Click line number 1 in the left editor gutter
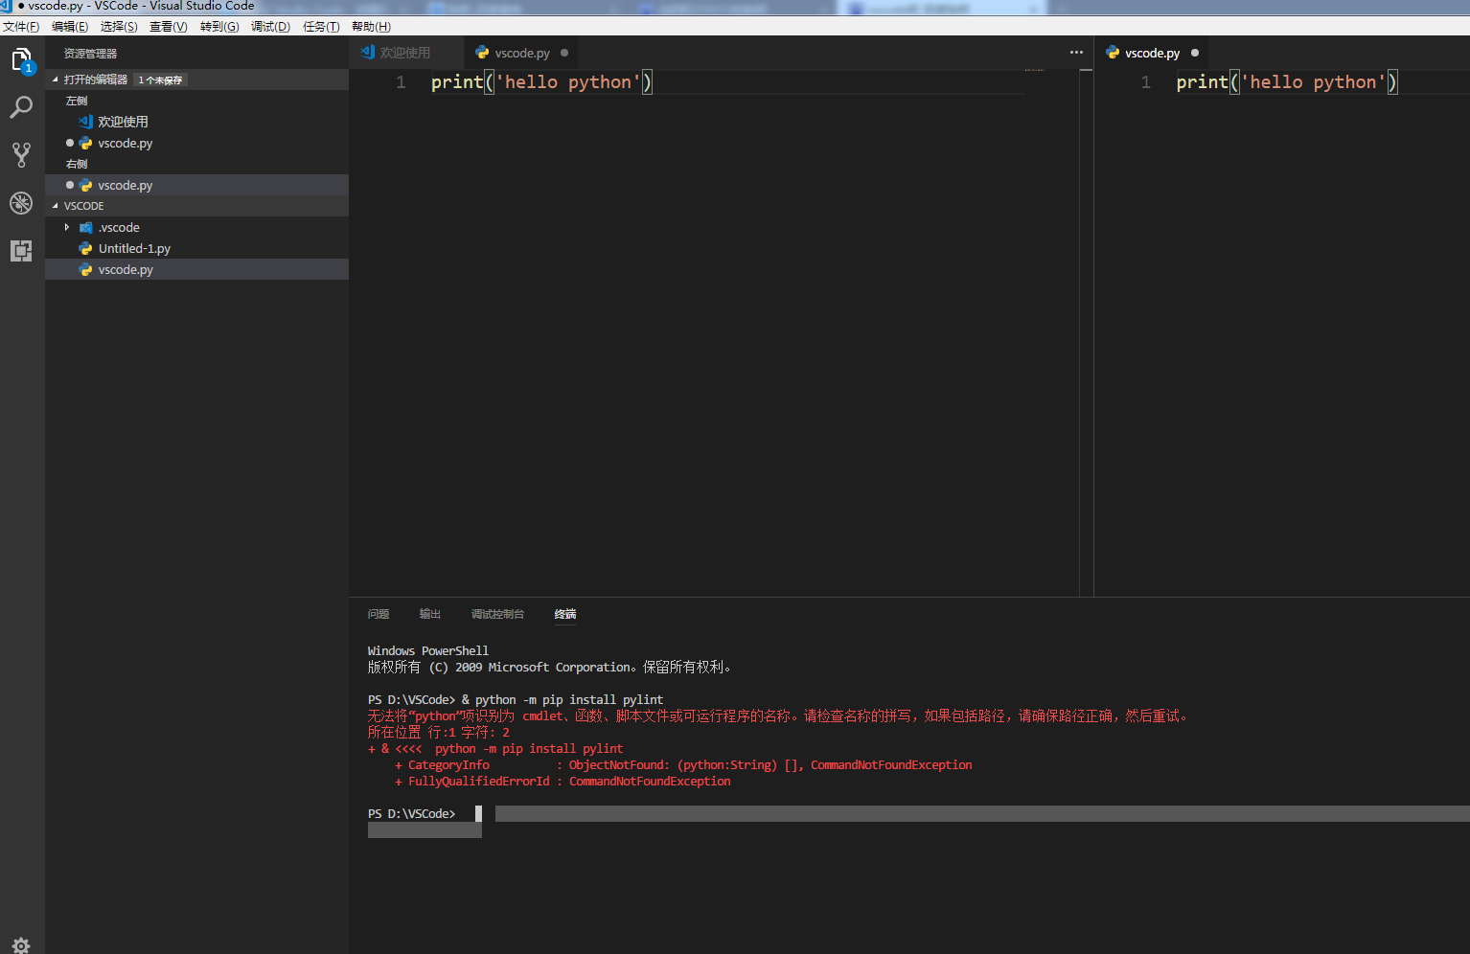The height and width of the screenshot is (954, 1470). [x=401, y=82]
